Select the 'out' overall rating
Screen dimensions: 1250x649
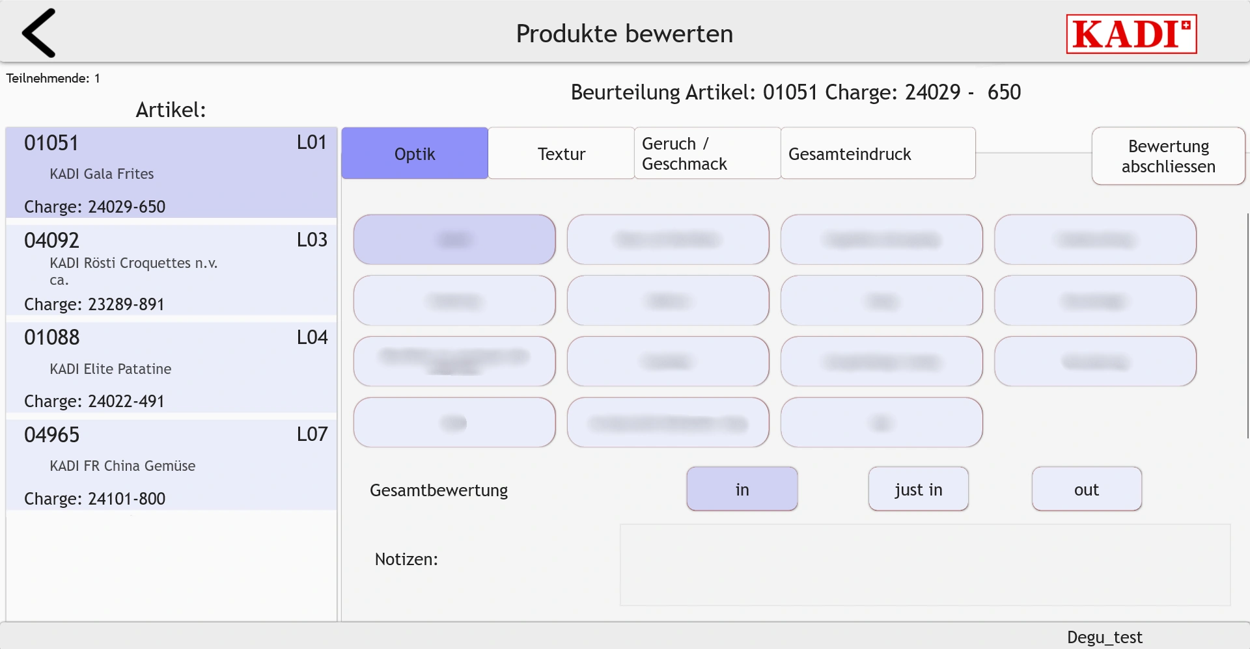(1087, 489)
